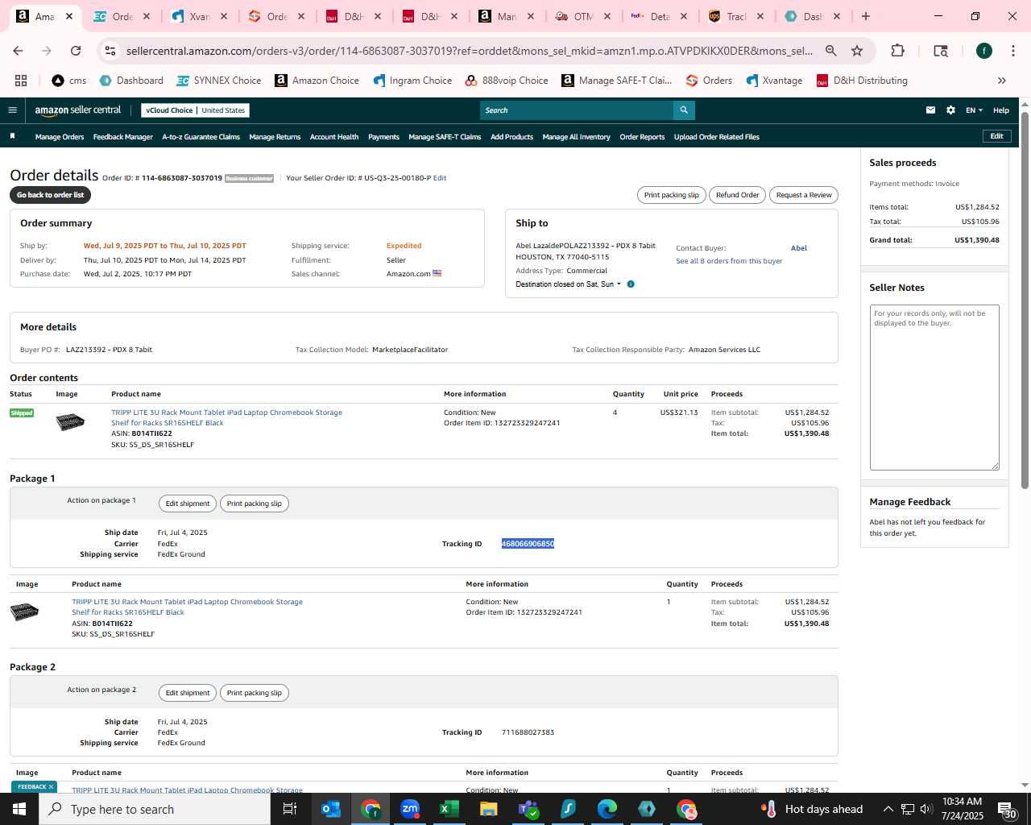
Task: Click Edit shipment for package 1
Action: [188, 504]
